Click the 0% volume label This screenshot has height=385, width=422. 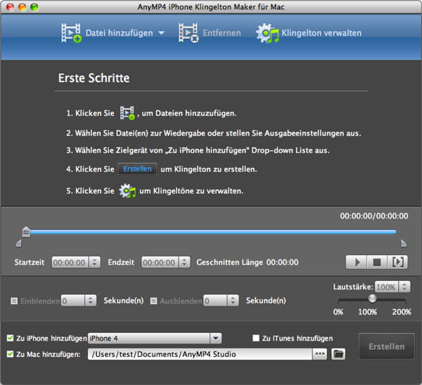(338, 312)
